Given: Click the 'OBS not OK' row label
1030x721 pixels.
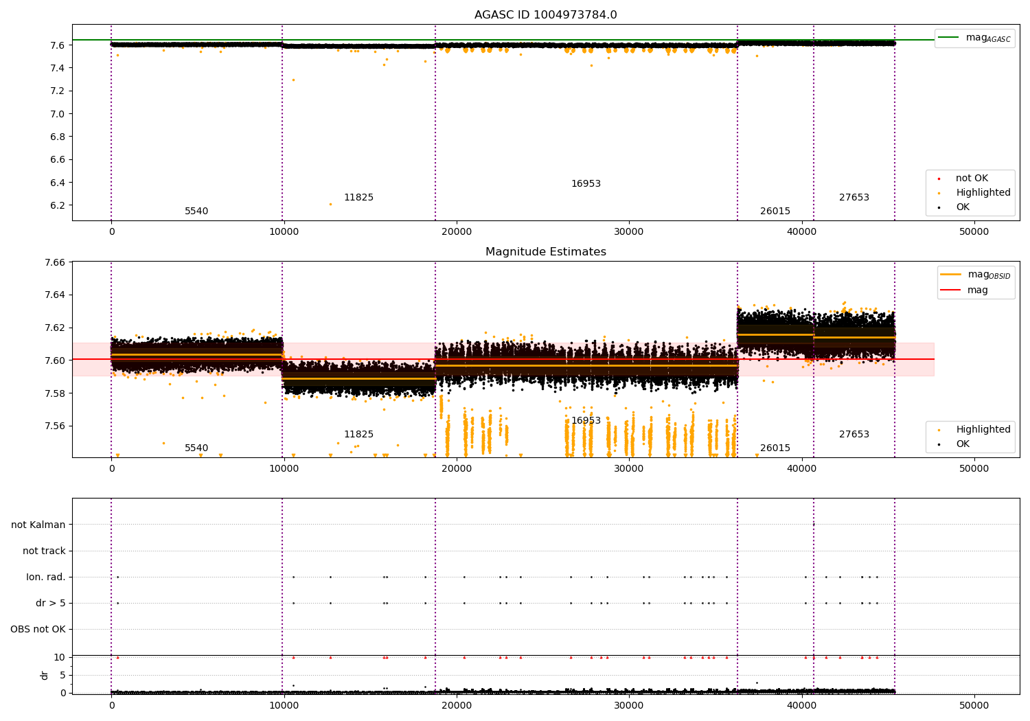Looking at the screenshot, I should coord(38,629).
